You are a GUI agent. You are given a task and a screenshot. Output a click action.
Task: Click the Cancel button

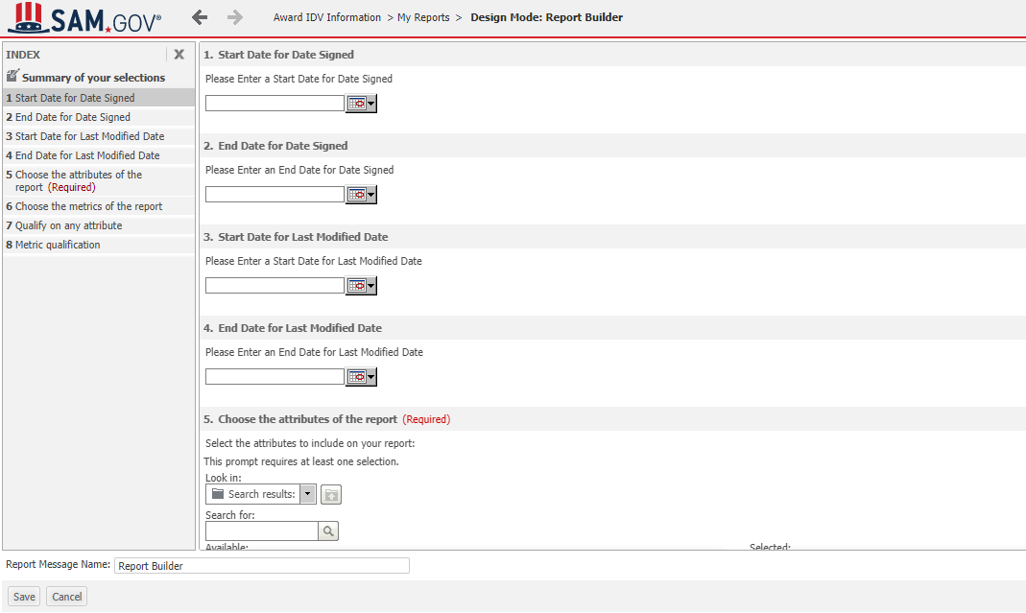click(65, 596)
